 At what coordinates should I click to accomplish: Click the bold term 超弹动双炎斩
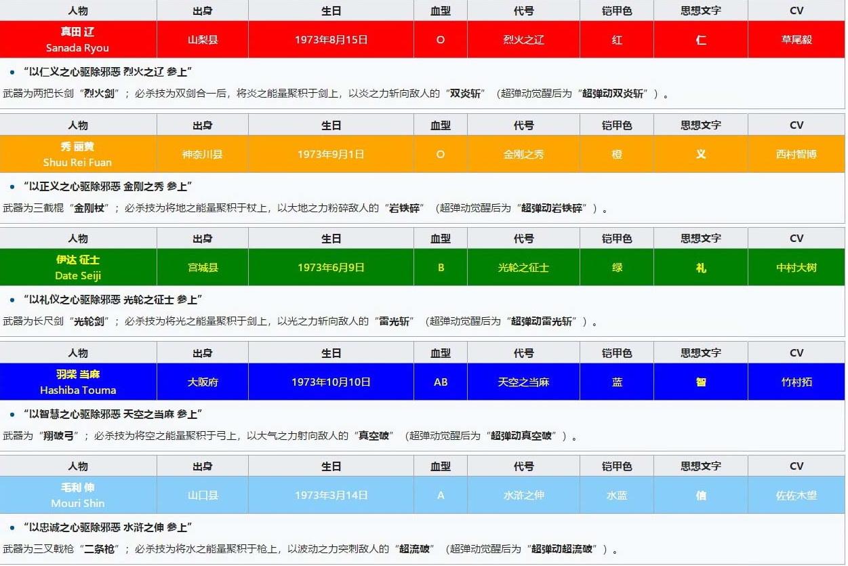tap(613, 94)
